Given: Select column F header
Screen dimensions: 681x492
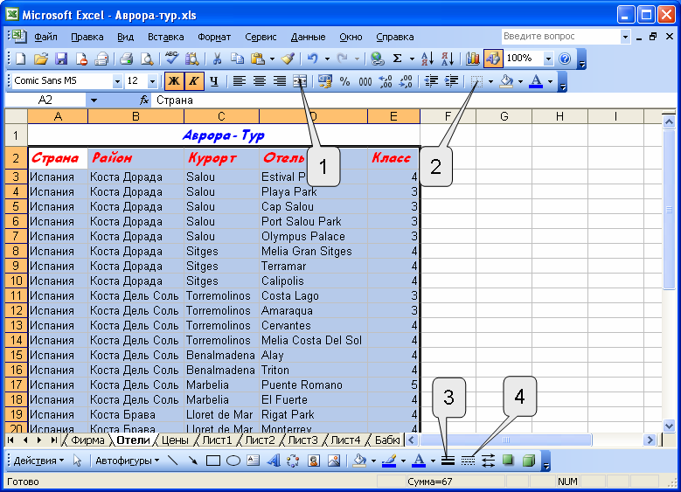Looking at the screenshot, I should click(x=448, y=116).
